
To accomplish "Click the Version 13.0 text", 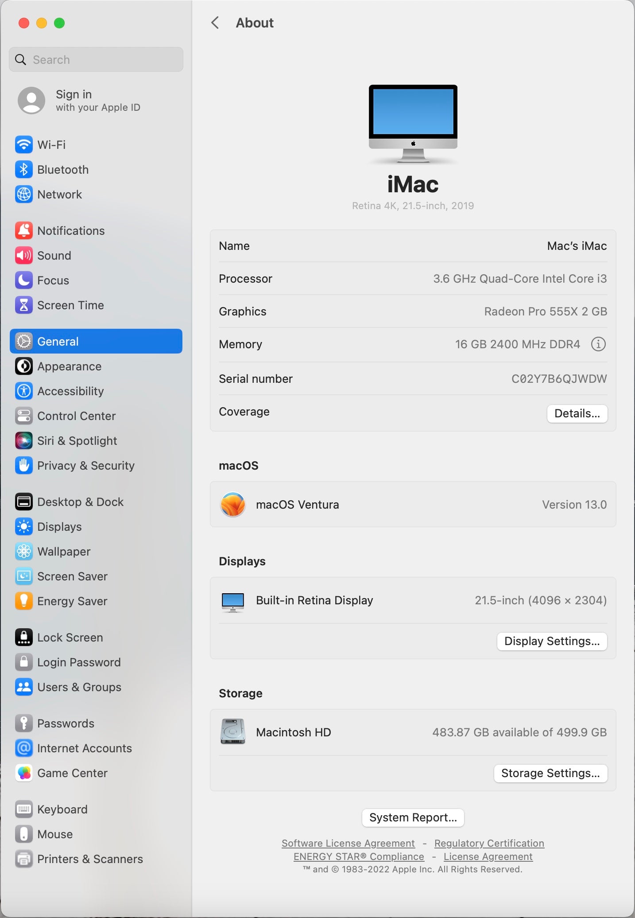I will coord(574,505).
